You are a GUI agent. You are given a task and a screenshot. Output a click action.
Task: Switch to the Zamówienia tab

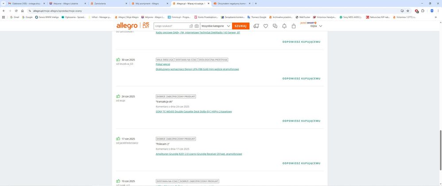[x=109, y=4]
